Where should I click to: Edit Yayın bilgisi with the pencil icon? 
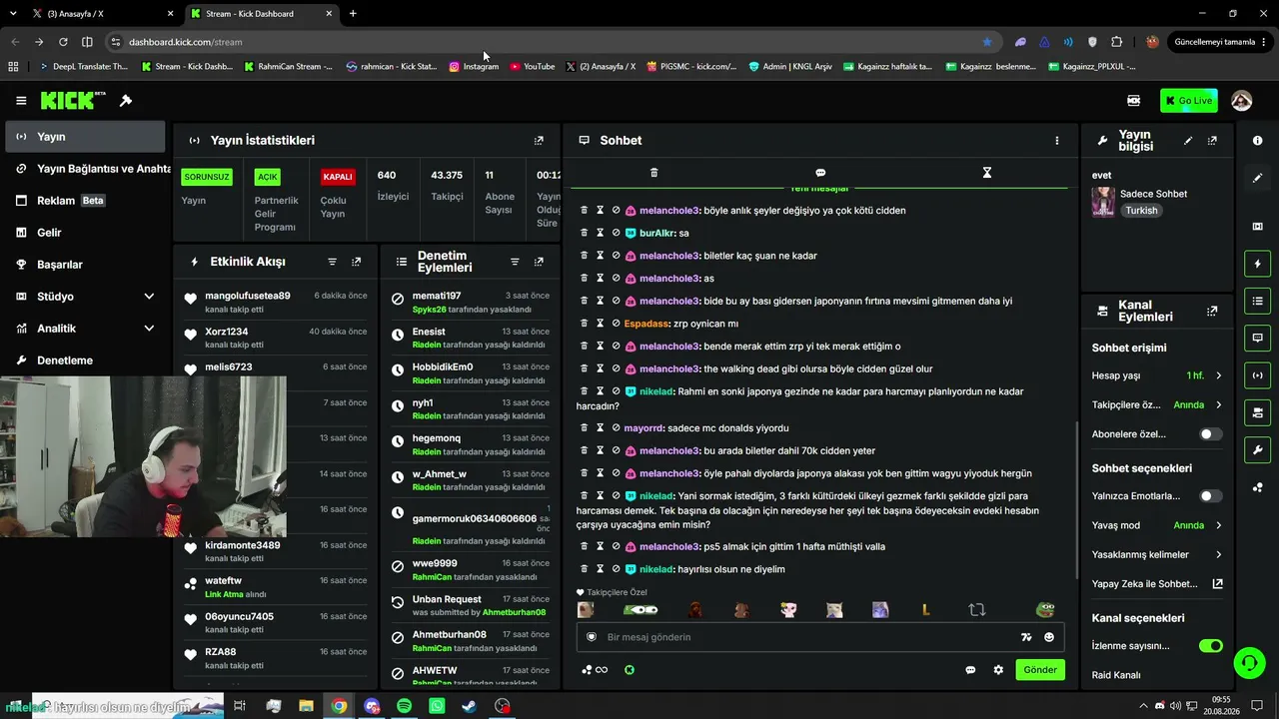[1188, 141]
